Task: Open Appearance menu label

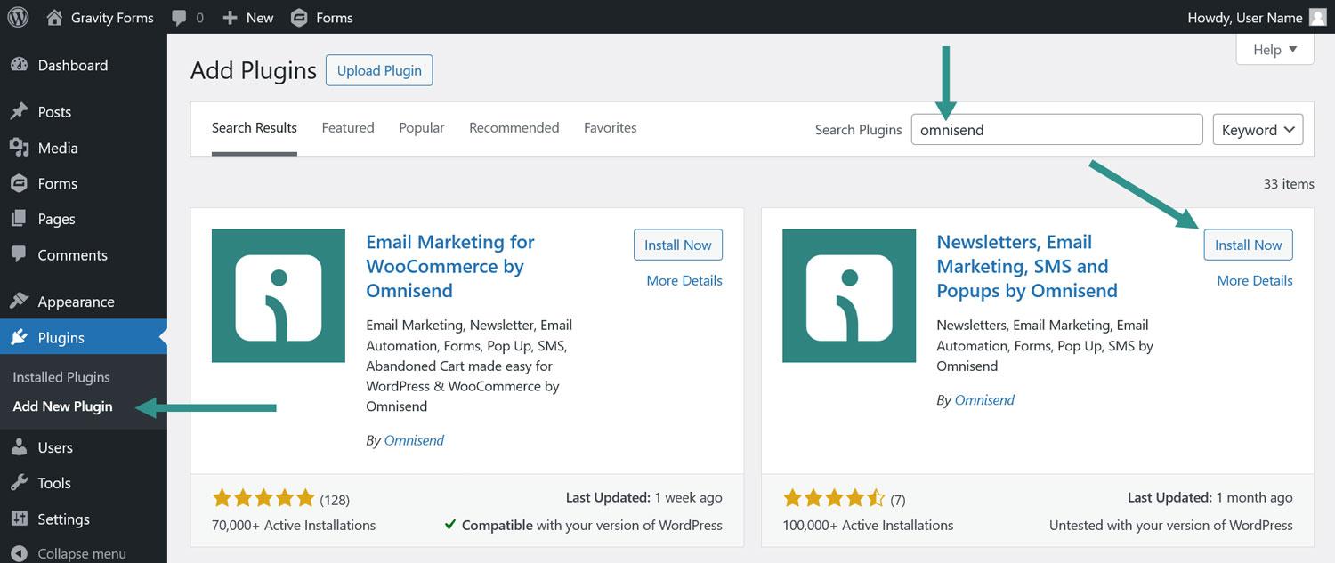Action: pos(76,302)
